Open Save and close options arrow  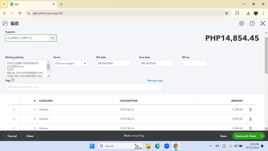tap(262, 136)
